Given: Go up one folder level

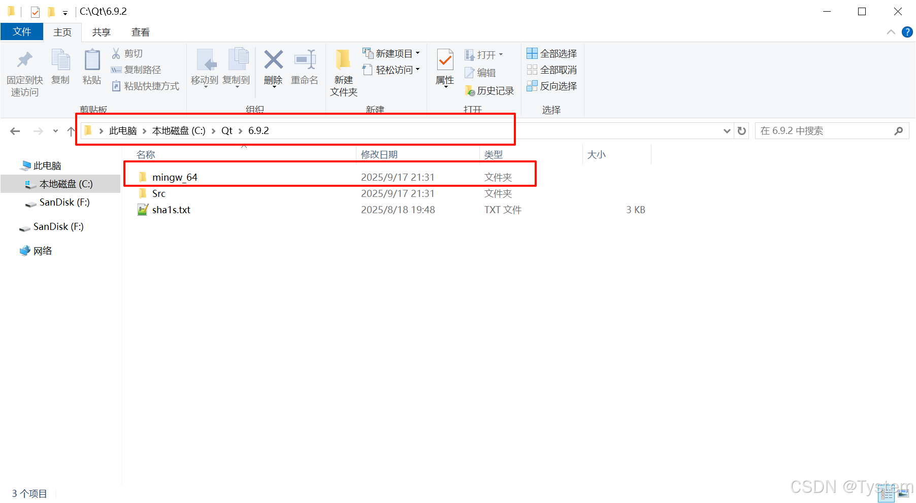Looking at the screenshot, I should [71, 131].
